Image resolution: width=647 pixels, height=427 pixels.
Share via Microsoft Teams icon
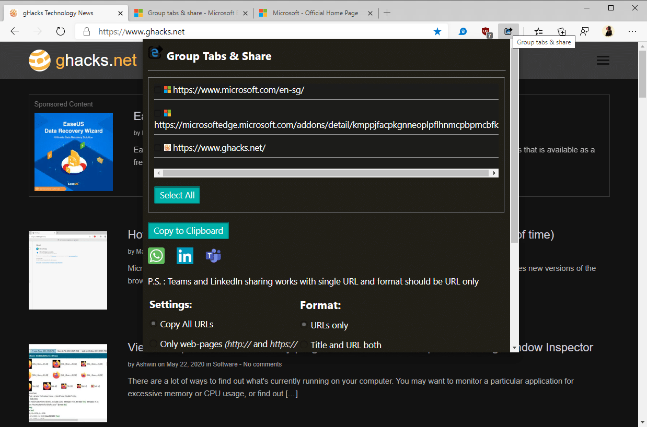(213, 256)
